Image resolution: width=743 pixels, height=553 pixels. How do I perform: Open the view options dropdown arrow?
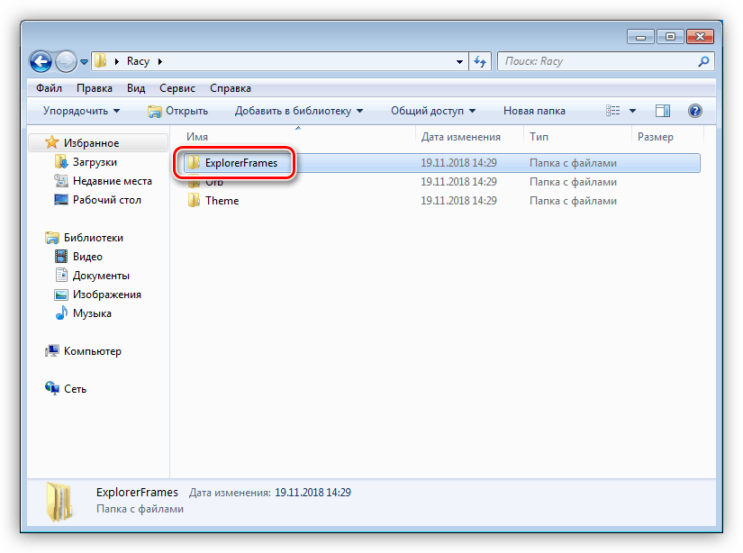coord(632,111)
